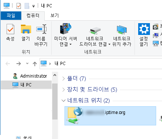Click the open Settings (설정 열기) gear icon
The height and width of the screenshot is (139, 162).
pos(144,29)
